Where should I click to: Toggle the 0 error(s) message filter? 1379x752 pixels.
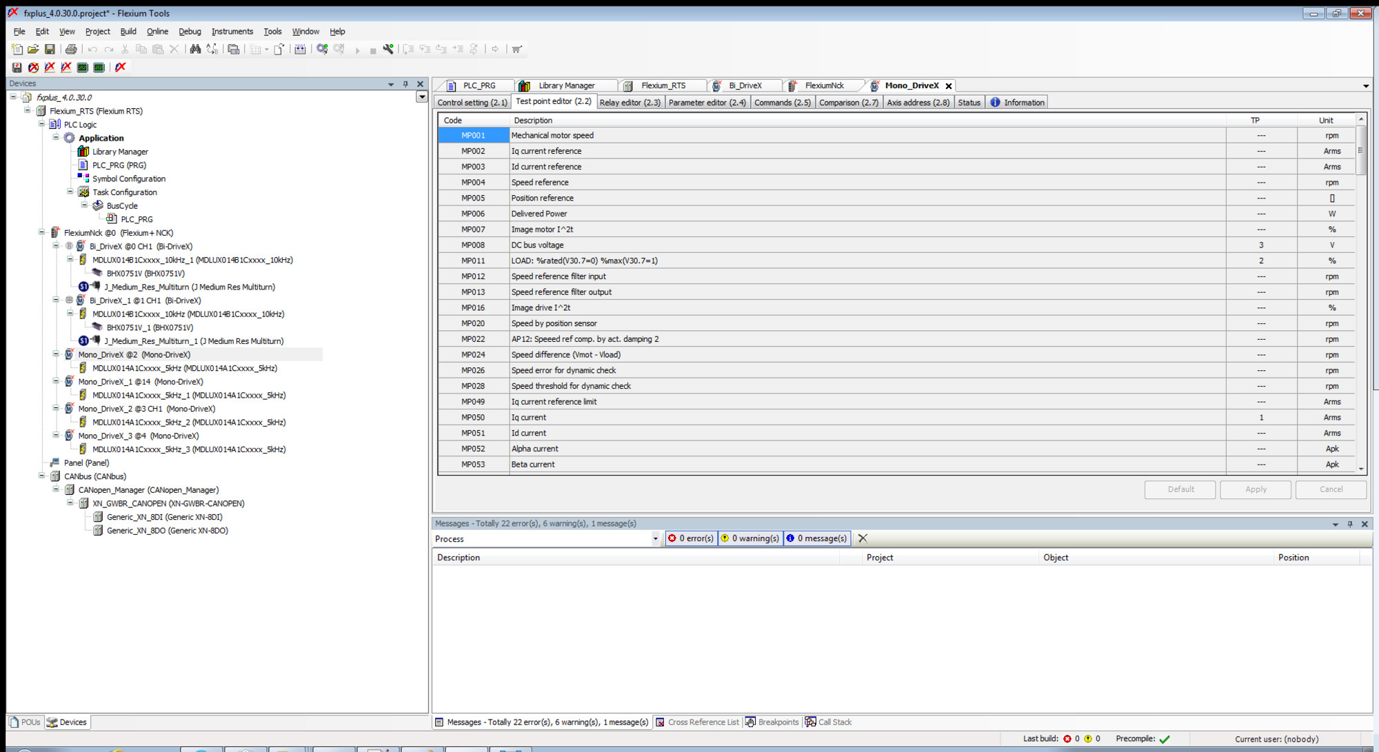691,538
